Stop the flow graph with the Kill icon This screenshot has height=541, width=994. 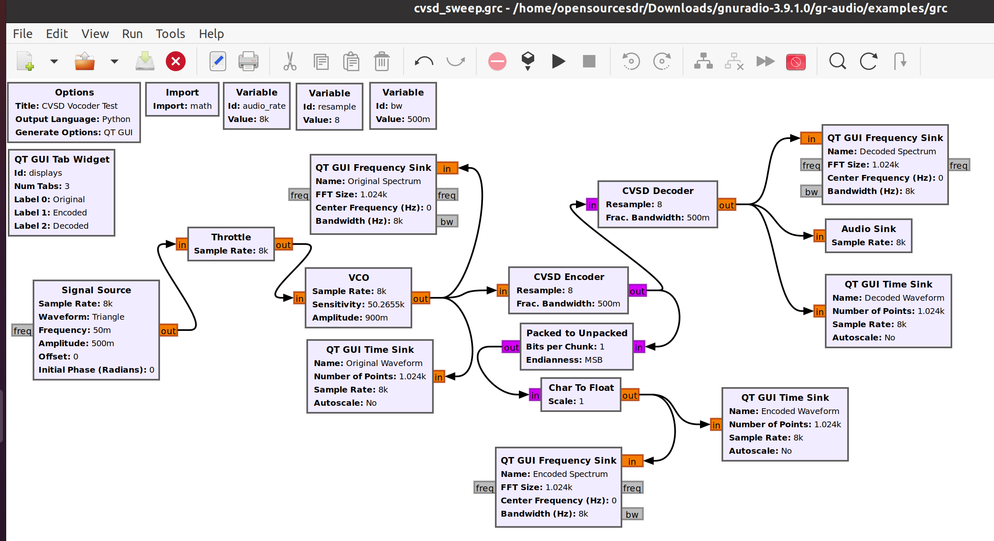[589, 62]
